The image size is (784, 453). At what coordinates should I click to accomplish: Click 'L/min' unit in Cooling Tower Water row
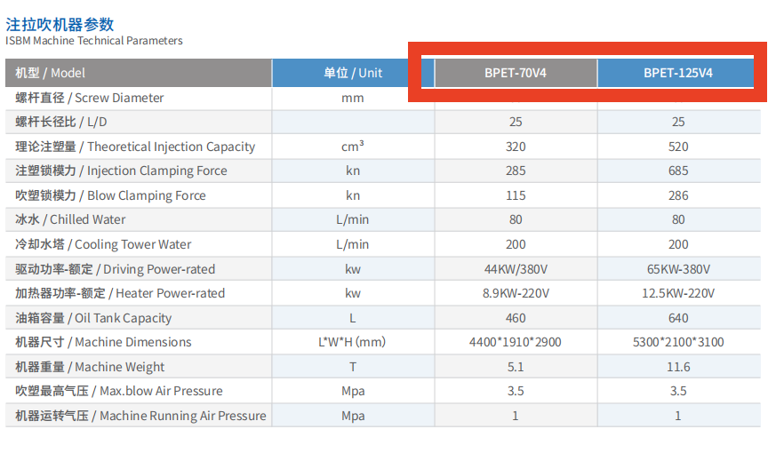click(353, 245)
